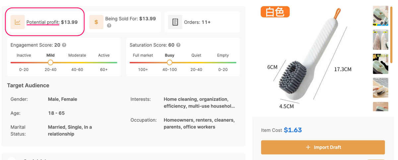This screenshot has height=160, width=398.
Task: Click the Saturation Score slider handle
Action: (x=169, y=62)
